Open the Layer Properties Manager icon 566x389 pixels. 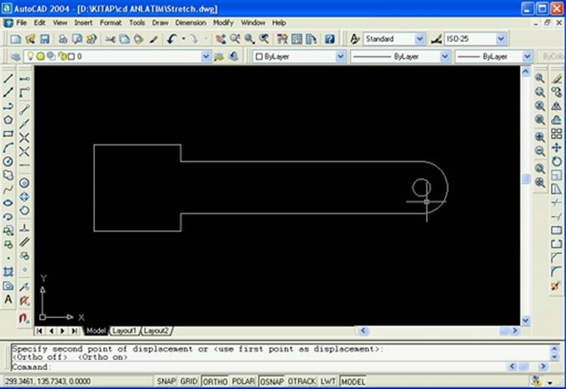[x=15, y=57]
